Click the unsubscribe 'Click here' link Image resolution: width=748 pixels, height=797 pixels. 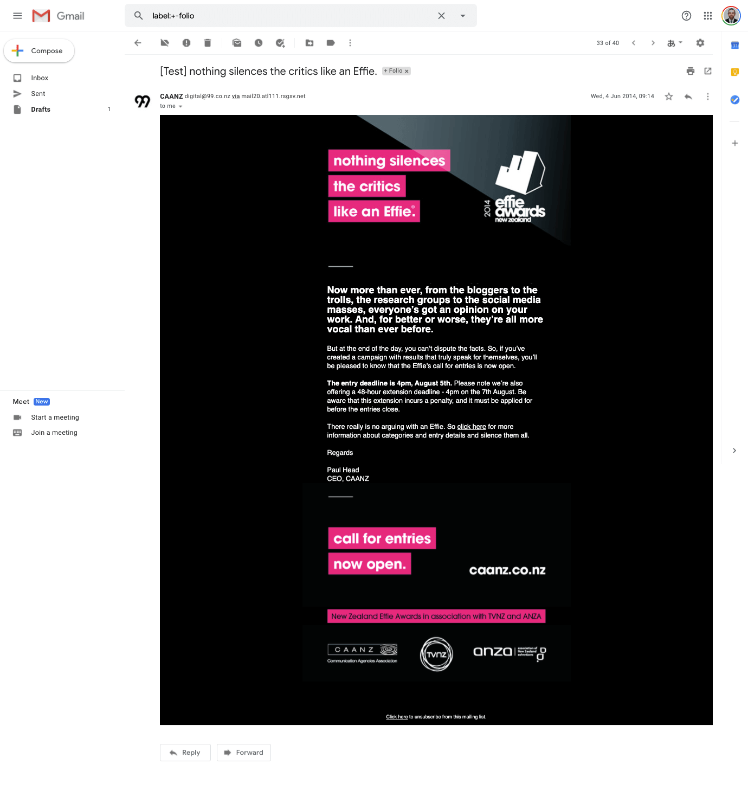(x=397, y=717)
